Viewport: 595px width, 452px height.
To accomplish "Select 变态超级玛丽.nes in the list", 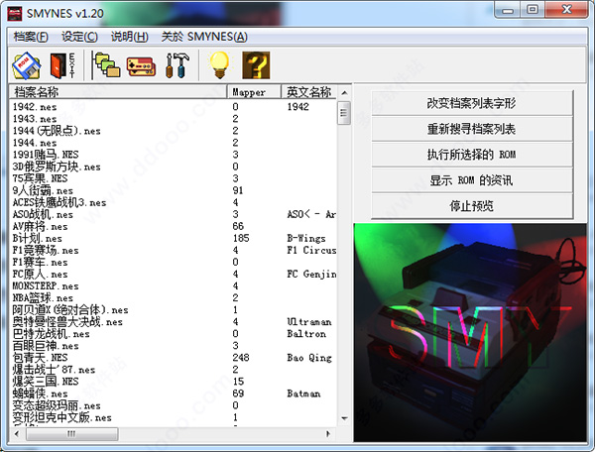I will coord(57,405).
